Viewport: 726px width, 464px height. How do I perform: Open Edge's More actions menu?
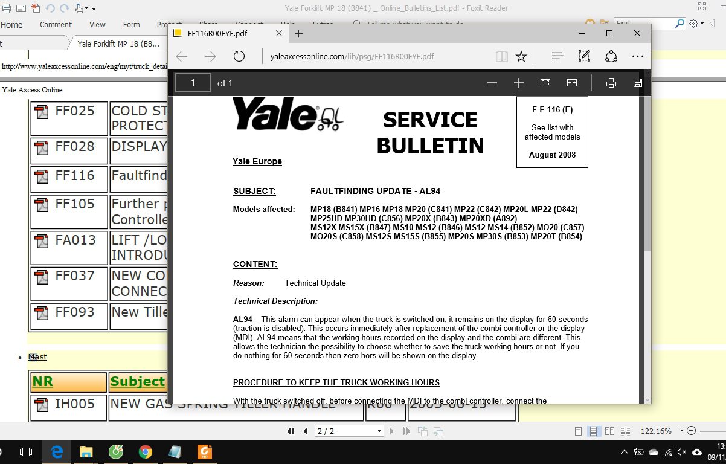637,56
